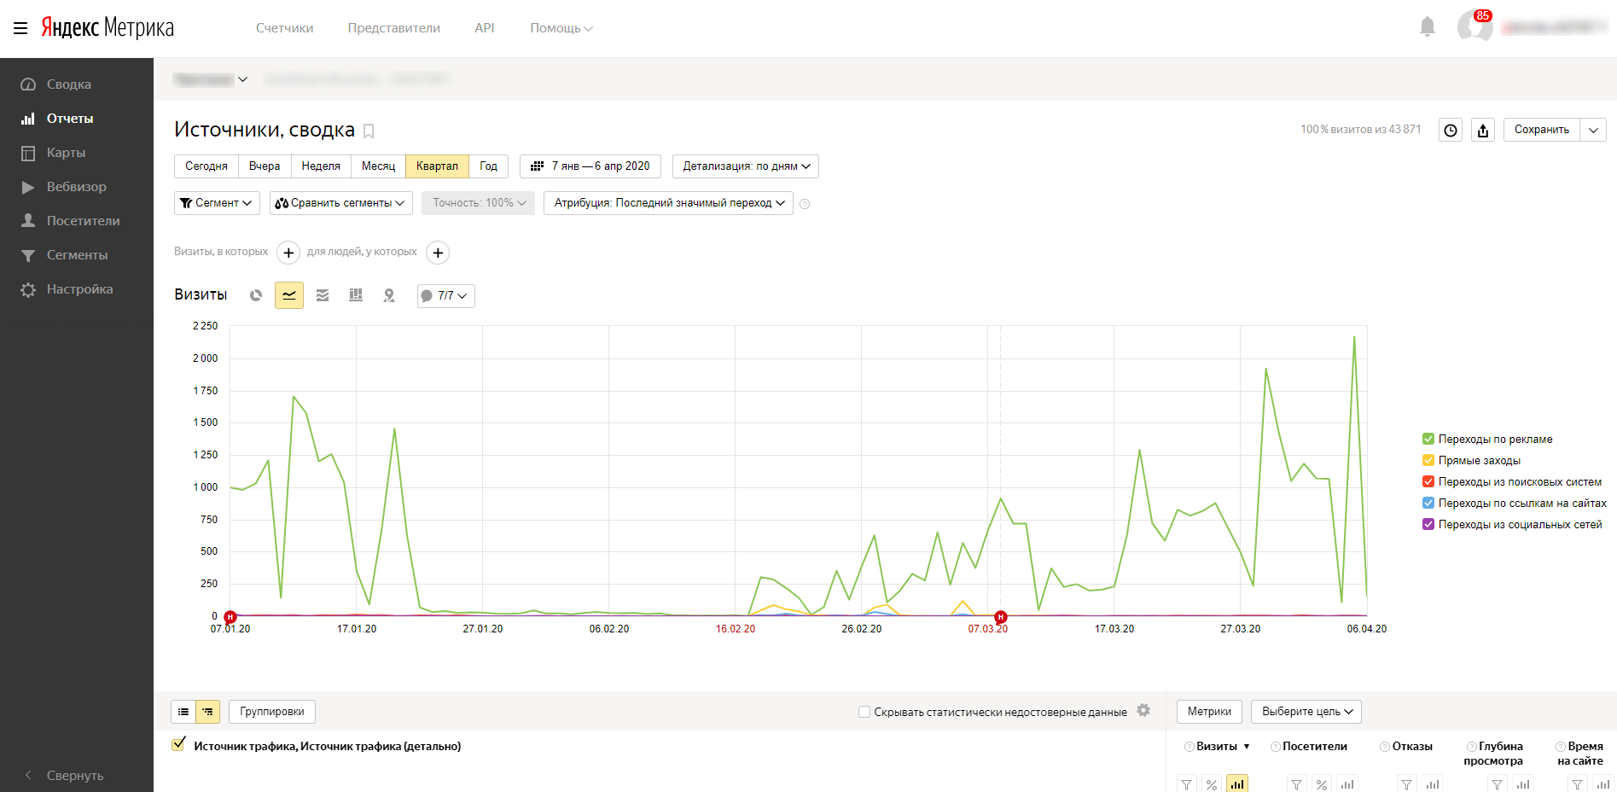Filter by Глубина просмотра metric
1617x792 pixels.
tap(1498, 784)
